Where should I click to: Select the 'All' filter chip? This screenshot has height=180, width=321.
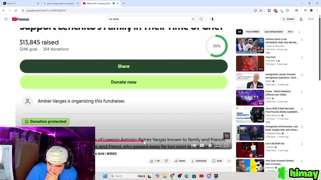pyautogui.click(x=239, y=32)
